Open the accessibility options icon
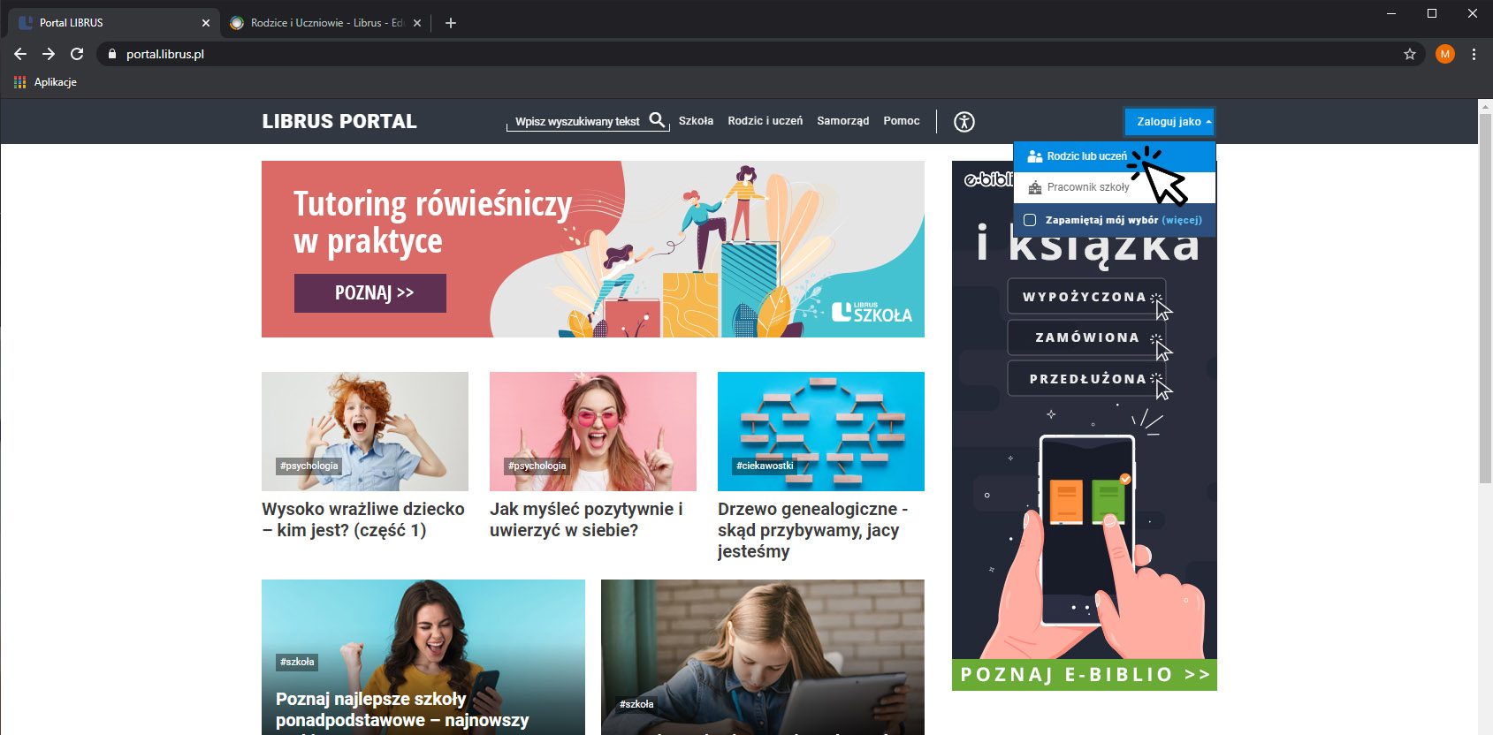This screenshot has width=1493, height=735. pyautogui.click(x=964, y=122)
